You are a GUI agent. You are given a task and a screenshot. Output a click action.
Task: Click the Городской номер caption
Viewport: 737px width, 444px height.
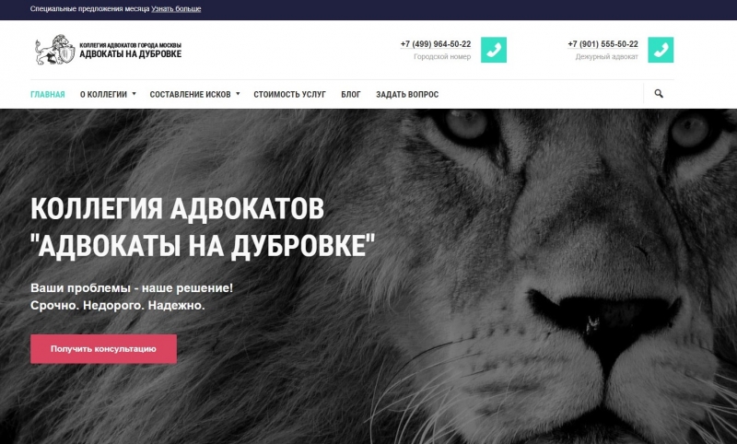442,57
